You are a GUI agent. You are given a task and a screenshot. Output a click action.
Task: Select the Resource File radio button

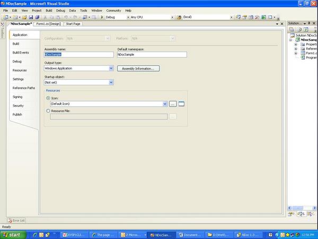pos(48,111)
